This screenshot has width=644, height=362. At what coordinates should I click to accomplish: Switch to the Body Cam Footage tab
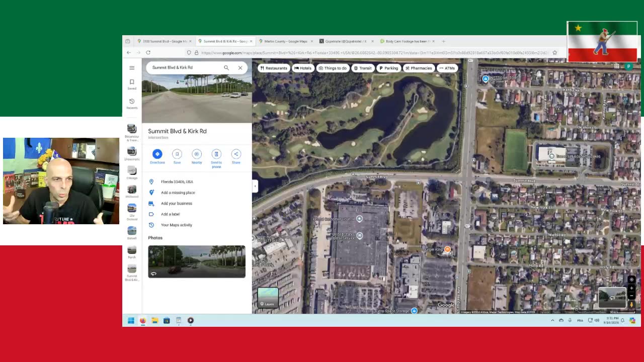click(x=407, y=41)
